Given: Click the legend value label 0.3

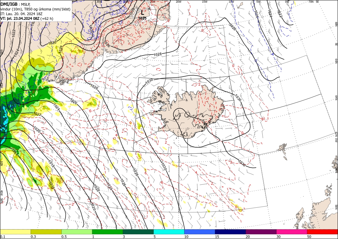Looking at the screenshot, I should (33, 237).
